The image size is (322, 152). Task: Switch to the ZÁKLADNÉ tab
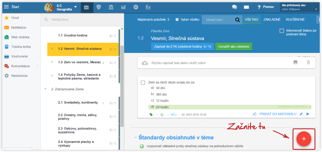[x=272, y=20]
